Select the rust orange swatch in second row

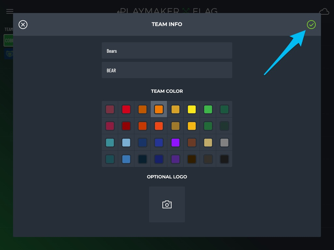[x=143, y=126]
